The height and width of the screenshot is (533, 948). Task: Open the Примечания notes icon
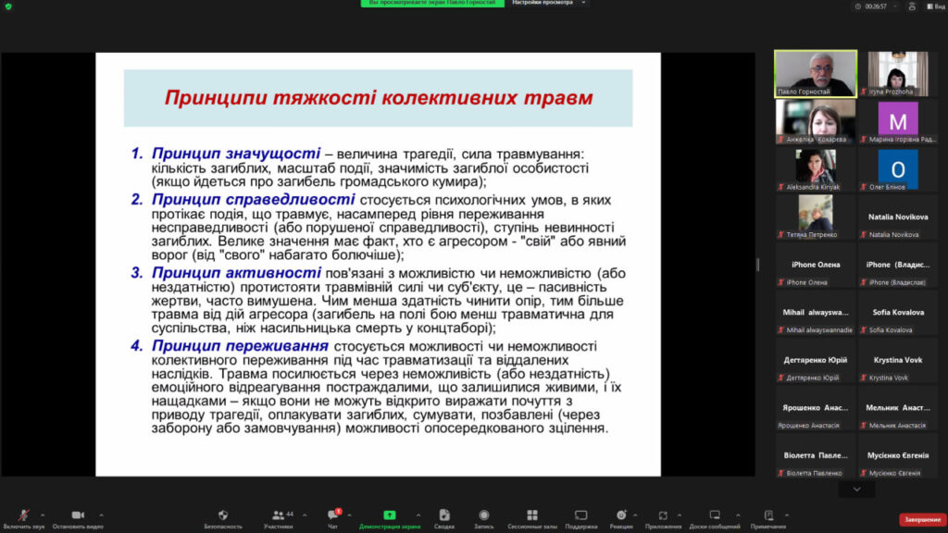pos(768,516)
